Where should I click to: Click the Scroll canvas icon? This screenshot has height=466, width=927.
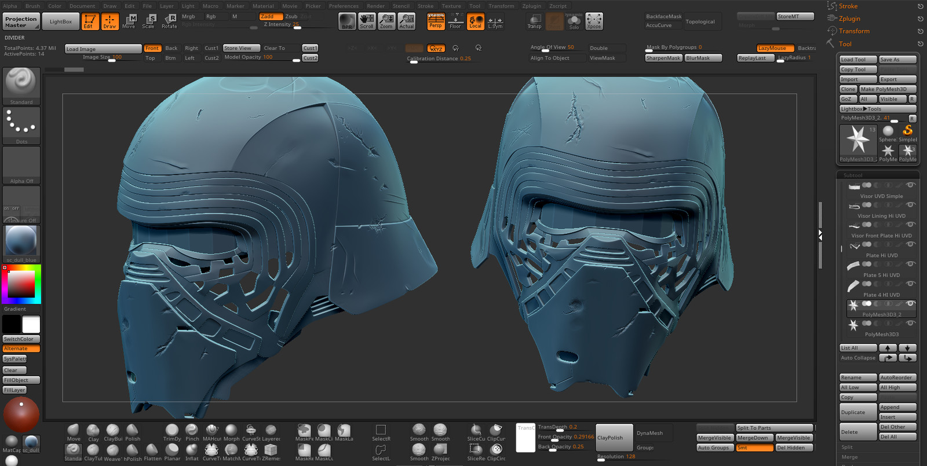(367, 21)
